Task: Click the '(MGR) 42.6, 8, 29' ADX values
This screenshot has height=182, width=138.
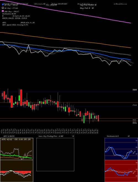Action: tap(27, 23)
